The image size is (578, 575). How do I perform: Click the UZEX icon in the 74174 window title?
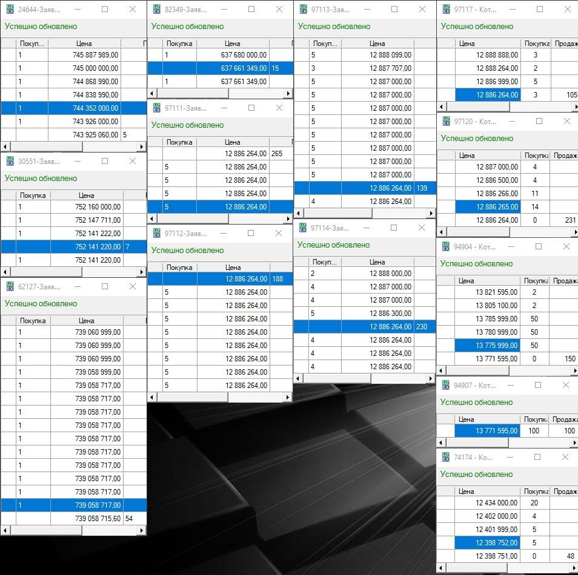click(445, 457)
